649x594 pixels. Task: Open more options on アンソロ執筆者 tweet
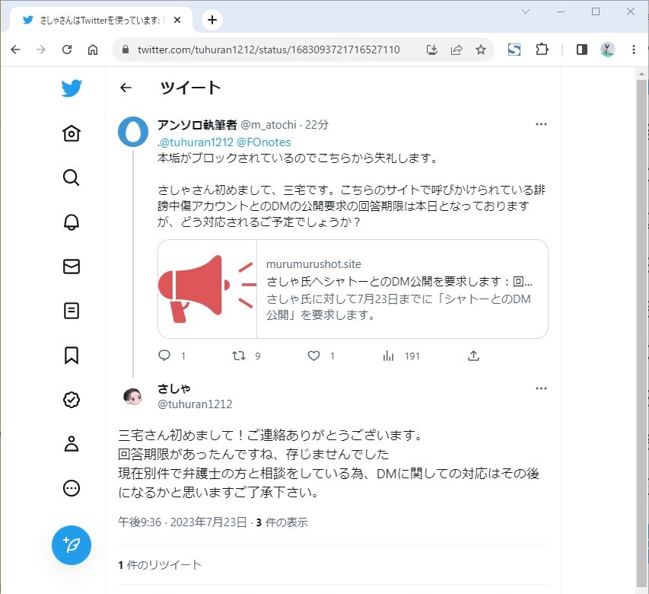point(541,124)
